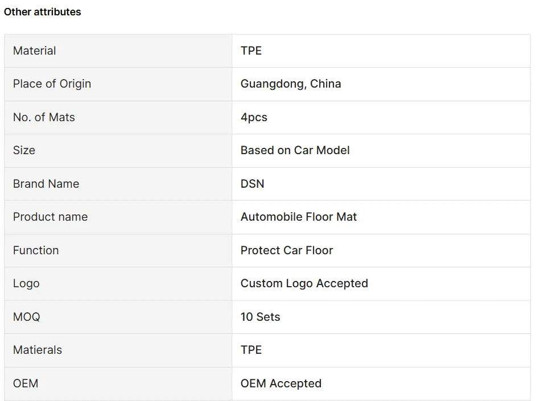Select the 'Automobile Floor Mat' value
The image size is (536, 401).
coord(299,217)
